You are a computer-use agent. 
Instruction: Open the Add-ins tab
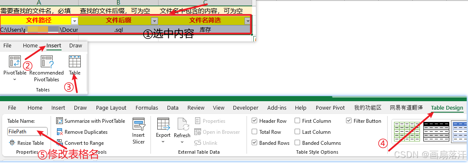277,108
